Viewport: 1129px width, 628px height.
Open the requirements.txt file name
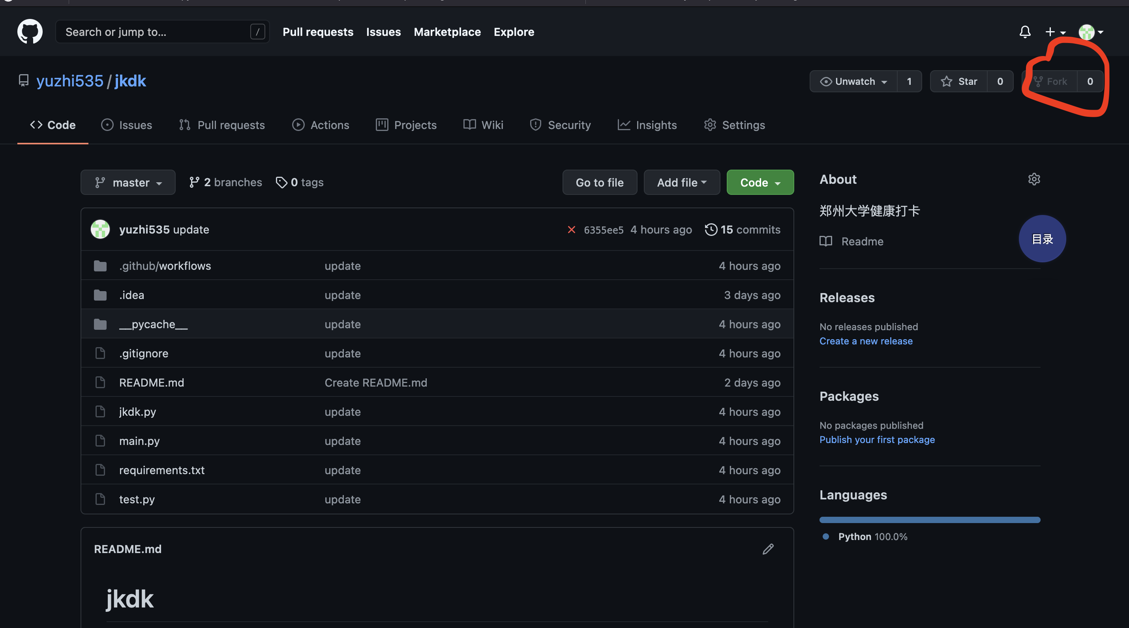pyautogui.click(x=162, y=470)
